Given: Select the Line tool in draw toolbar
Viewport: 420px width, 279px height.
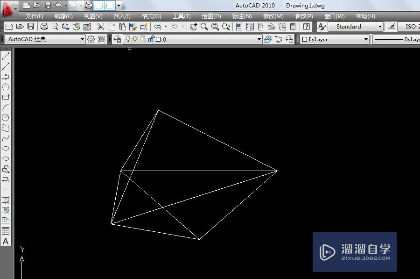Looking at the screenshot, I should tap(6, 56).
